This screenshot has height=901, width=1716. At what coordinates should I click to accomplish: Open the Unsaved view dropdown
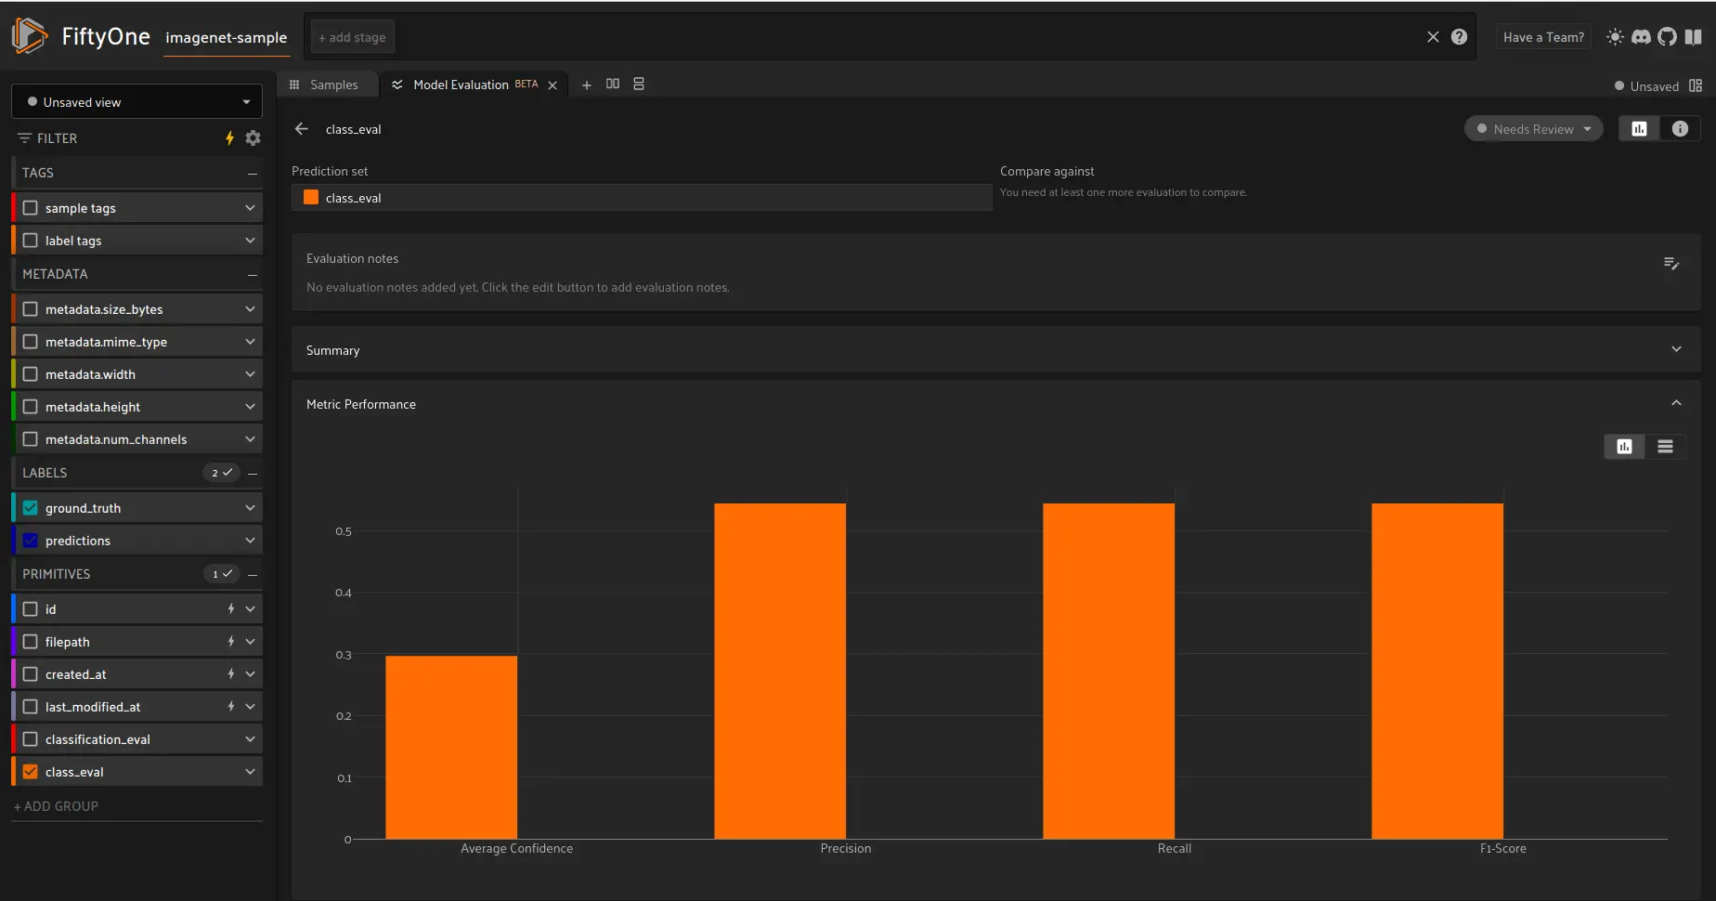[x=136, y=102]
